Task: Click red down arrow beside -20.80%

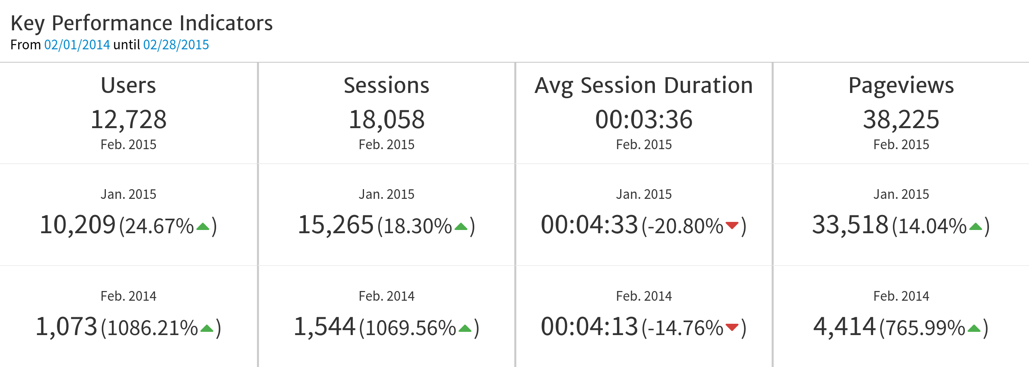Action: point(732,225)
